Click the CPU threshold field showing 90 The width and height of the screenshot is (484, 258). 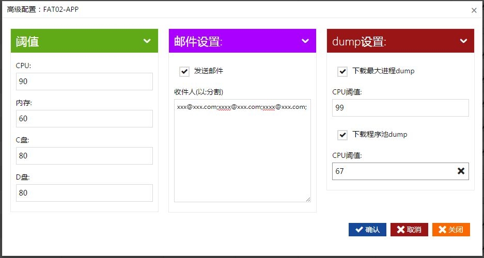[x=84, y=82]
